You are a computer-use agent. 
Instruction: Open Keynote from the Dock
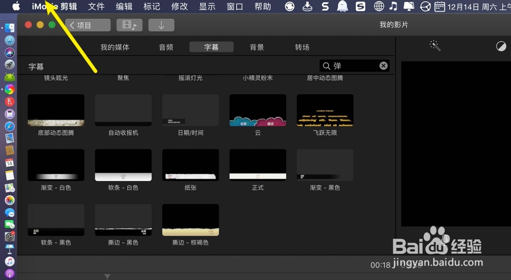(x=9, y=249)
